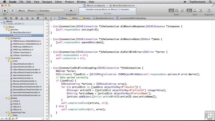Open iMusic scheme selector
Viewport: 215px width, 121px height.
tap(21, 10)
